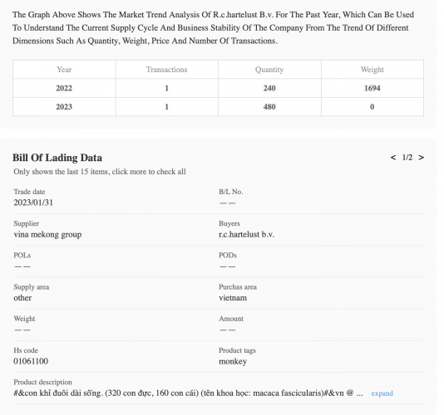The width and height of the screenshot is (444, 415).
Task: Click the monkey product tag
Action: click(x=233, y=362)
